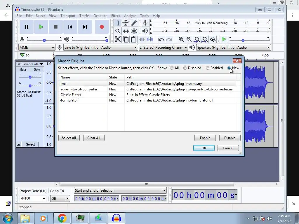
Task: Open Chrome from the Windows taskbar
Action: [x=62, y=218]
